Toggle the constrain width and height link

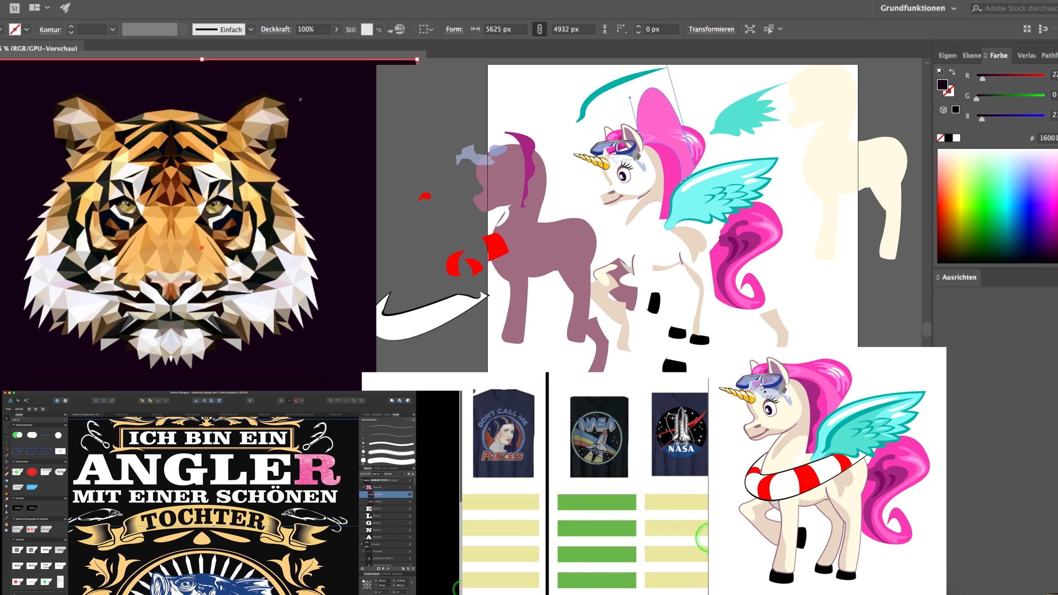point(539,29)
